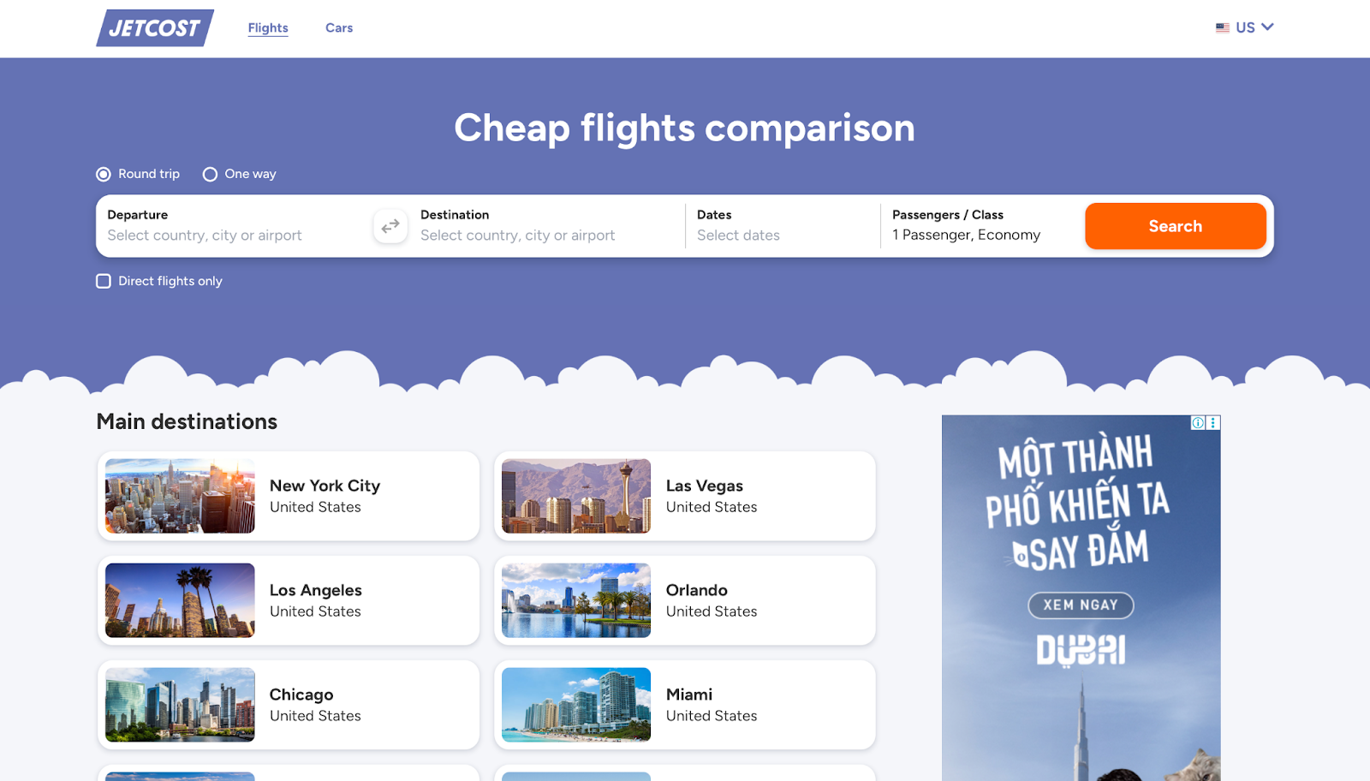This screenshot has width=1370, height=781.
Task: Open the New York City destination card
Action: pos(289,497)
